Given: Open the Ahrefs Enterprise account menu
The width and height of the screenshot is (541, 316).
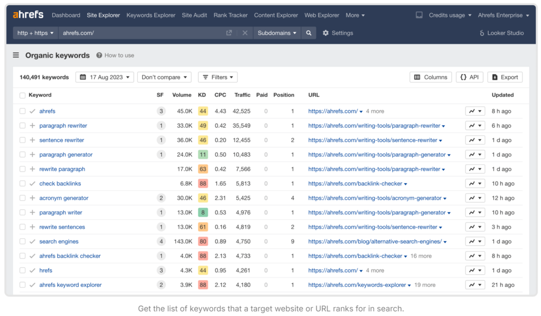Looking at the screenshot, I should pyautogui.click(x=503, y=15).
